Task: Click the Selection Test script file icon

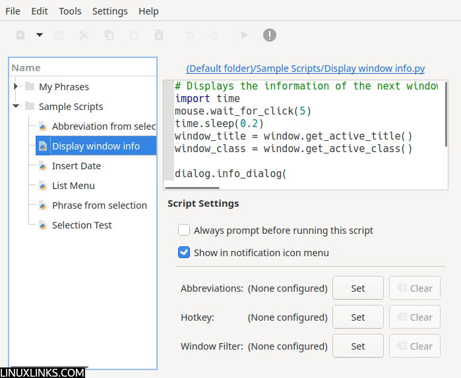Action: coord(43,225)
